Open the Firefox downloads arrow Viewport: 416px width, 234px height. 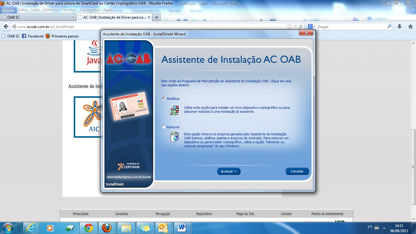(x=400, y=27)
